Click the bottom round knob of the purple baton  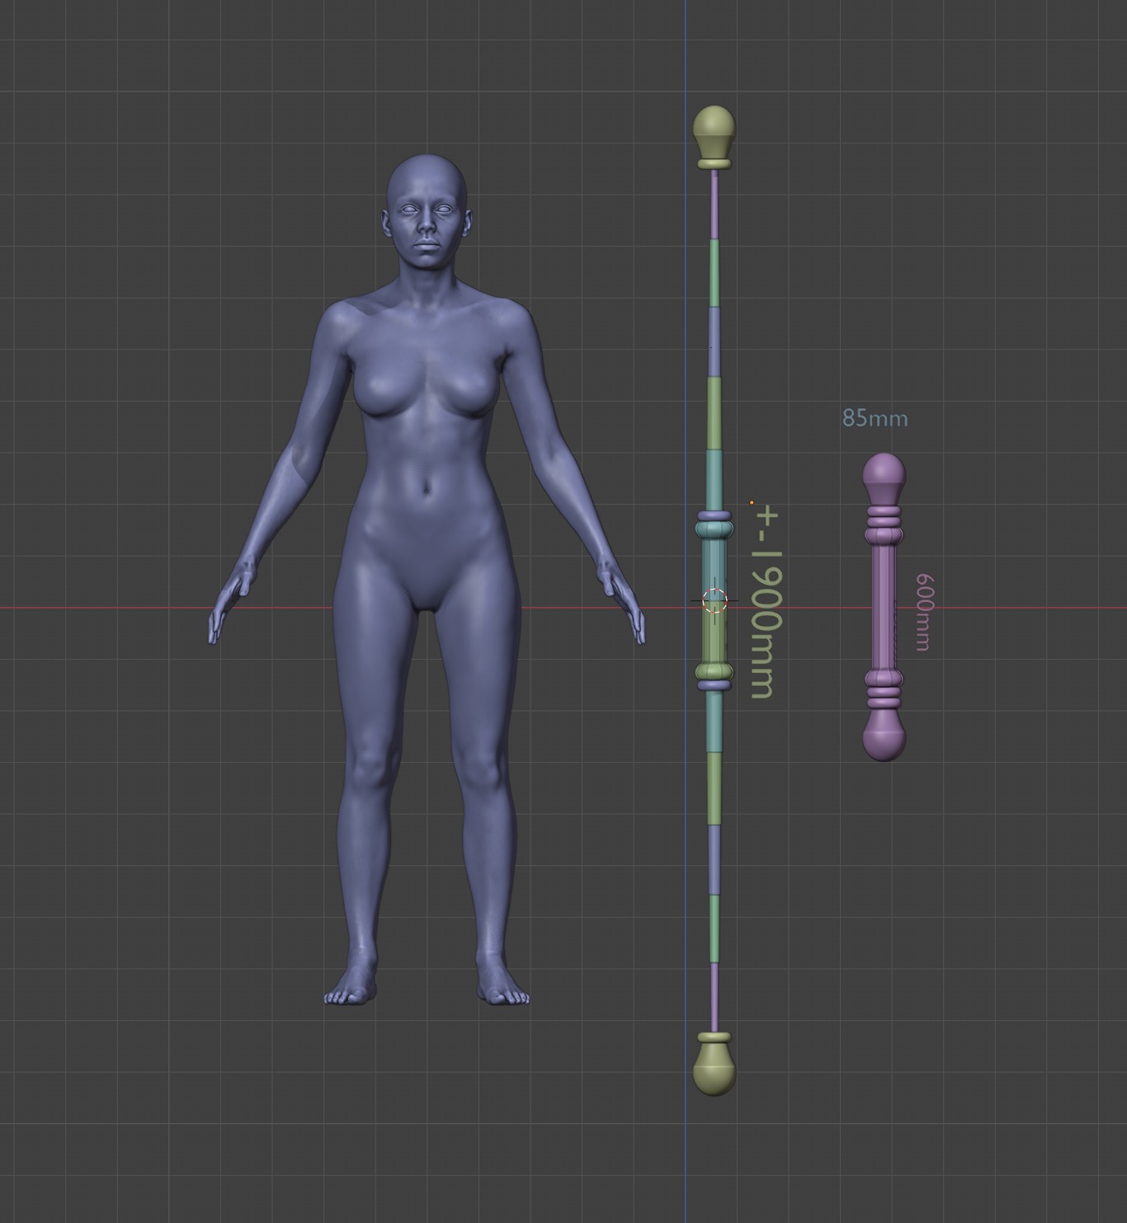[884, 736]
